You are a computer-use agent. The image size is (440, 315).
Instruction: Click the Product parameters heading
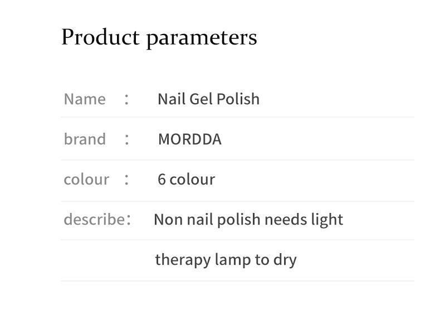click(x=159, y=38)
